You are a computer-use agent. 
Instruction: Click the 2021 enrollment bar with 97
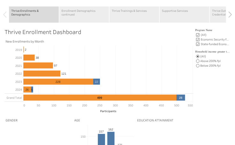tap(38, 65)
